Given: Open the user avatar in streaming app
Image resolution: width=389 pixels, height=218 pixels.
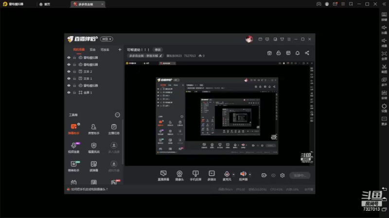Looking at the screenshot, I should point(249,39).
